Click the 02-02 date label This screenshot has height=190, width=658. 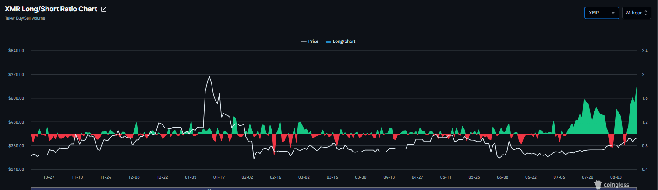coord(248,177)
